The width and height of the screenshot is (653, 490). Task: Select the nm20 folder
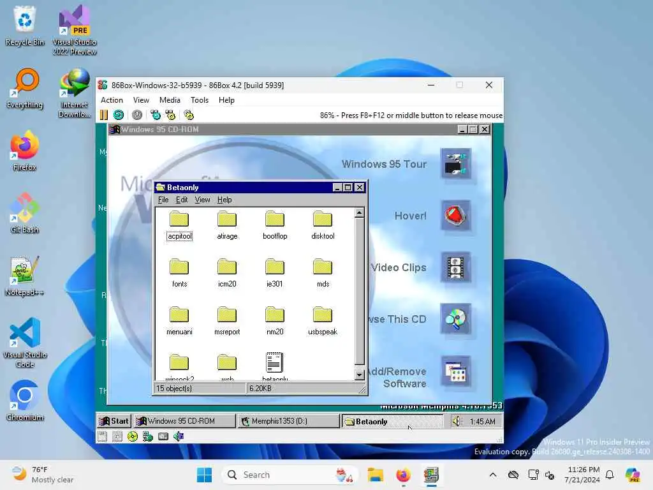click(x=275, y=322)
